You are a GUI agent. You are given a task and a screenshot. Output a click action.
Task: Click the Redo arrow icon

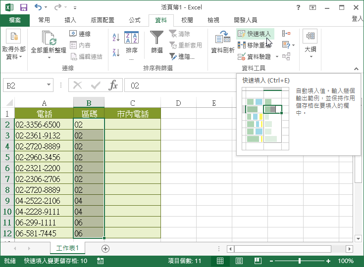(x=57, y=7)
